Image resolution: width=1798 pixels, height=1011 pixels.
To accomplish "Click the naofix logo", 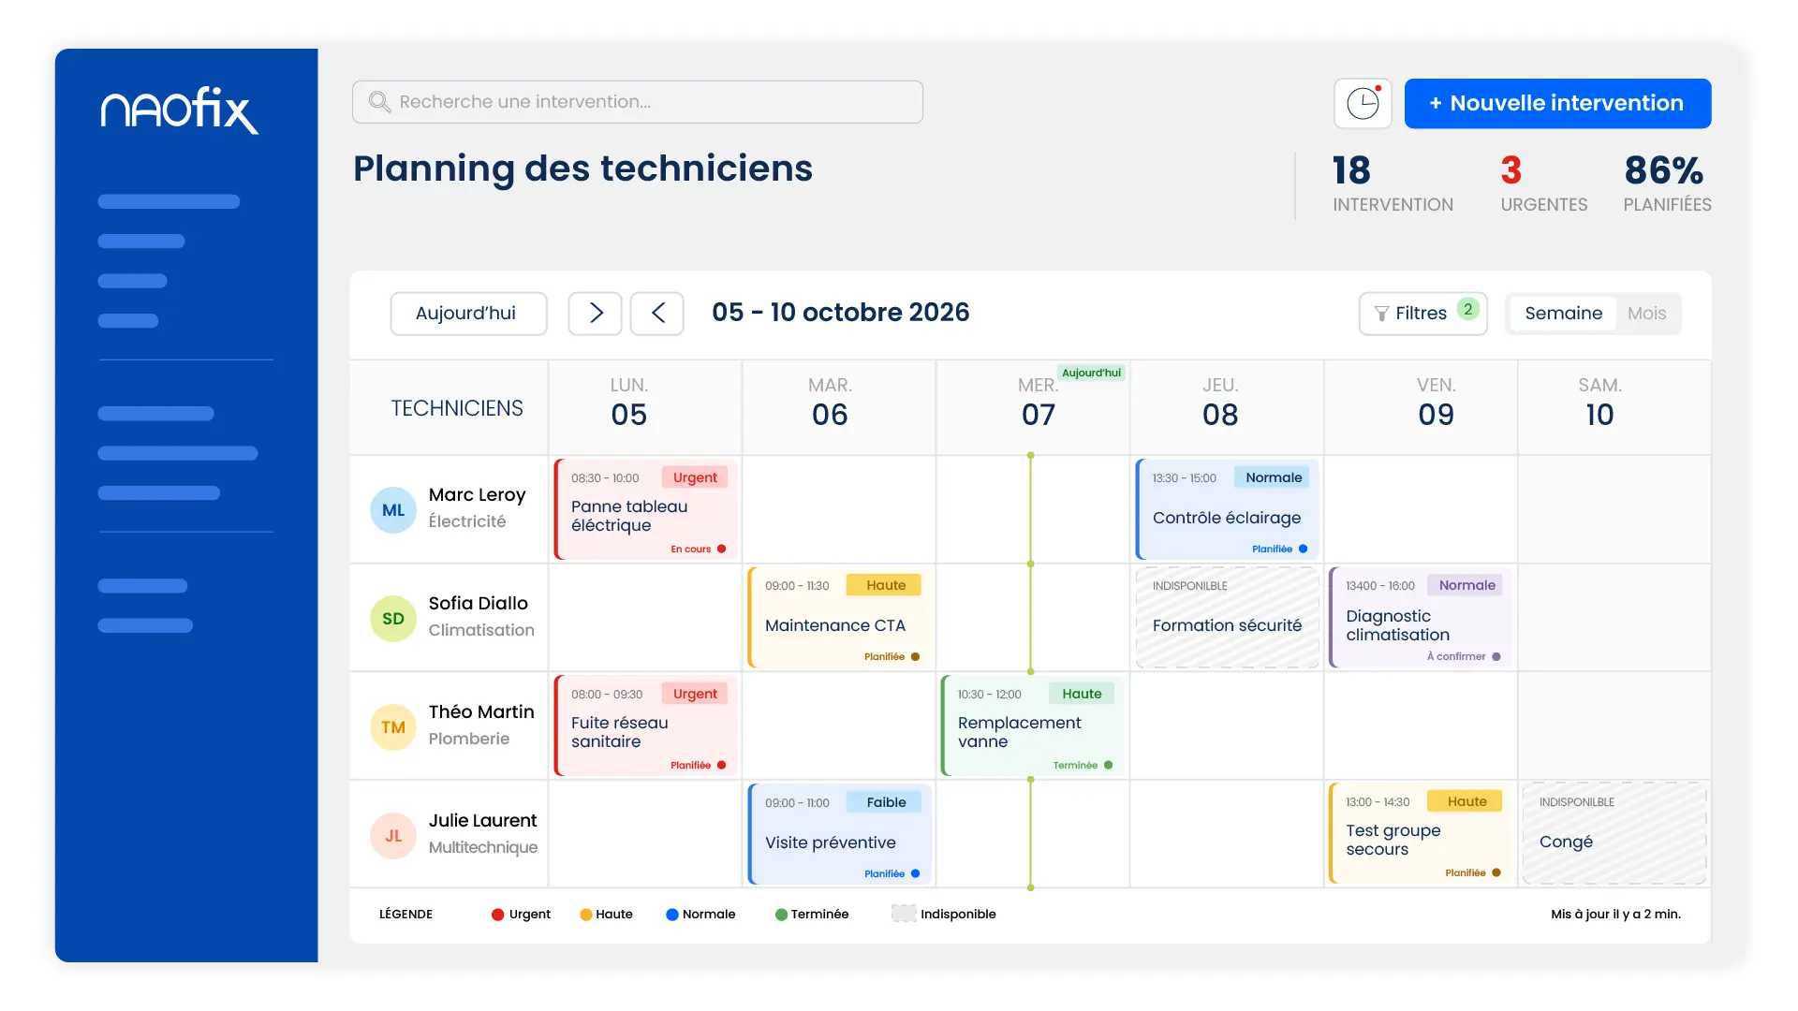I will tap(179, 110).
